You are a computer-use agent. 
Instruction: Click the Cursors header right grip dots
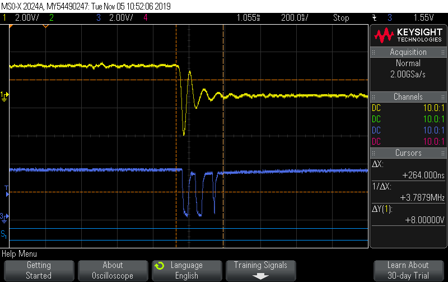click(442, 153)
